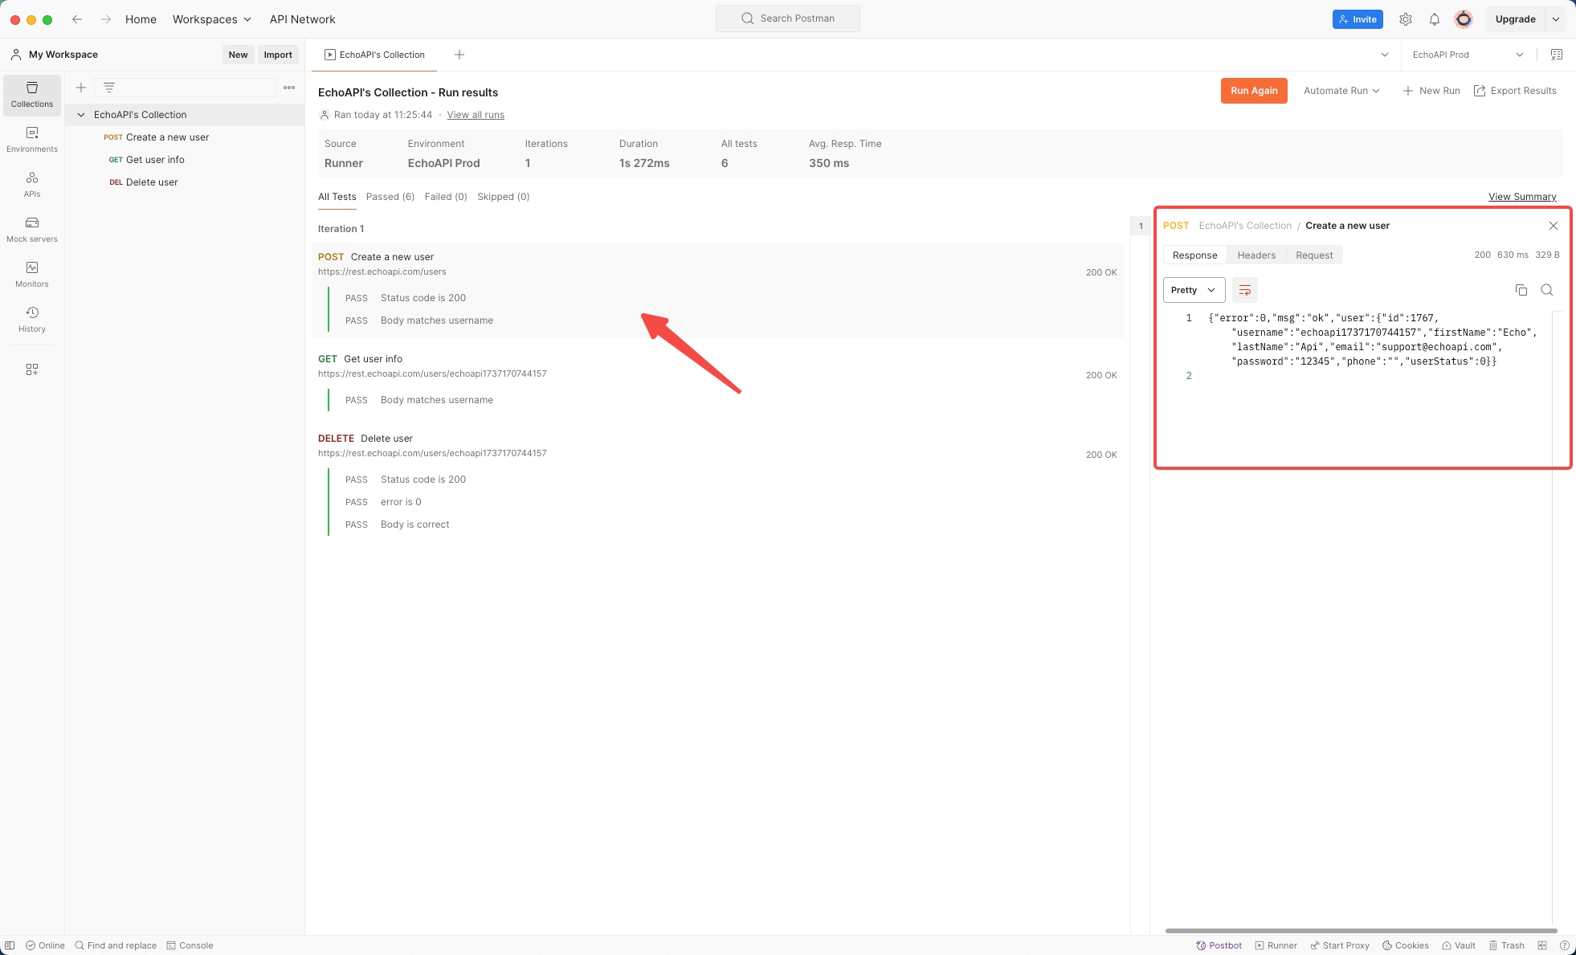The height and width of the screenshot is (955, 1576).
Task: Click the New Run button
Action: tap(1431, 91)
